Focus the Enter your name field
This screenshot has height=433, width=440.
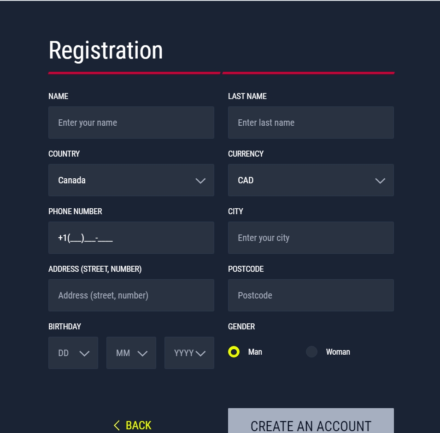click(x=131, y=123)
